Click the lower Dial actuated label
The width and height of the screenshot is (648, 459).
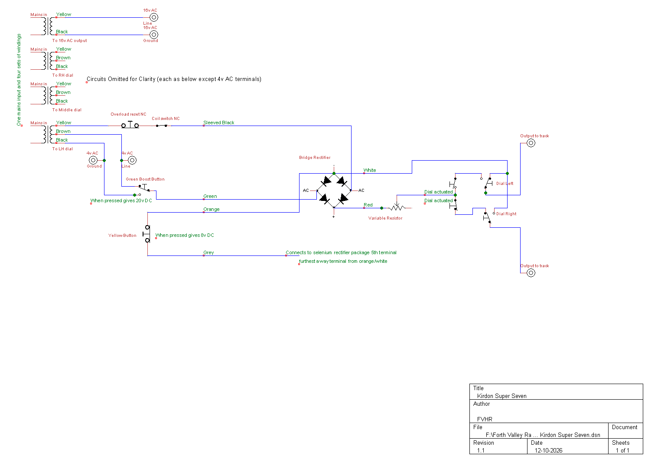point(439,200)
